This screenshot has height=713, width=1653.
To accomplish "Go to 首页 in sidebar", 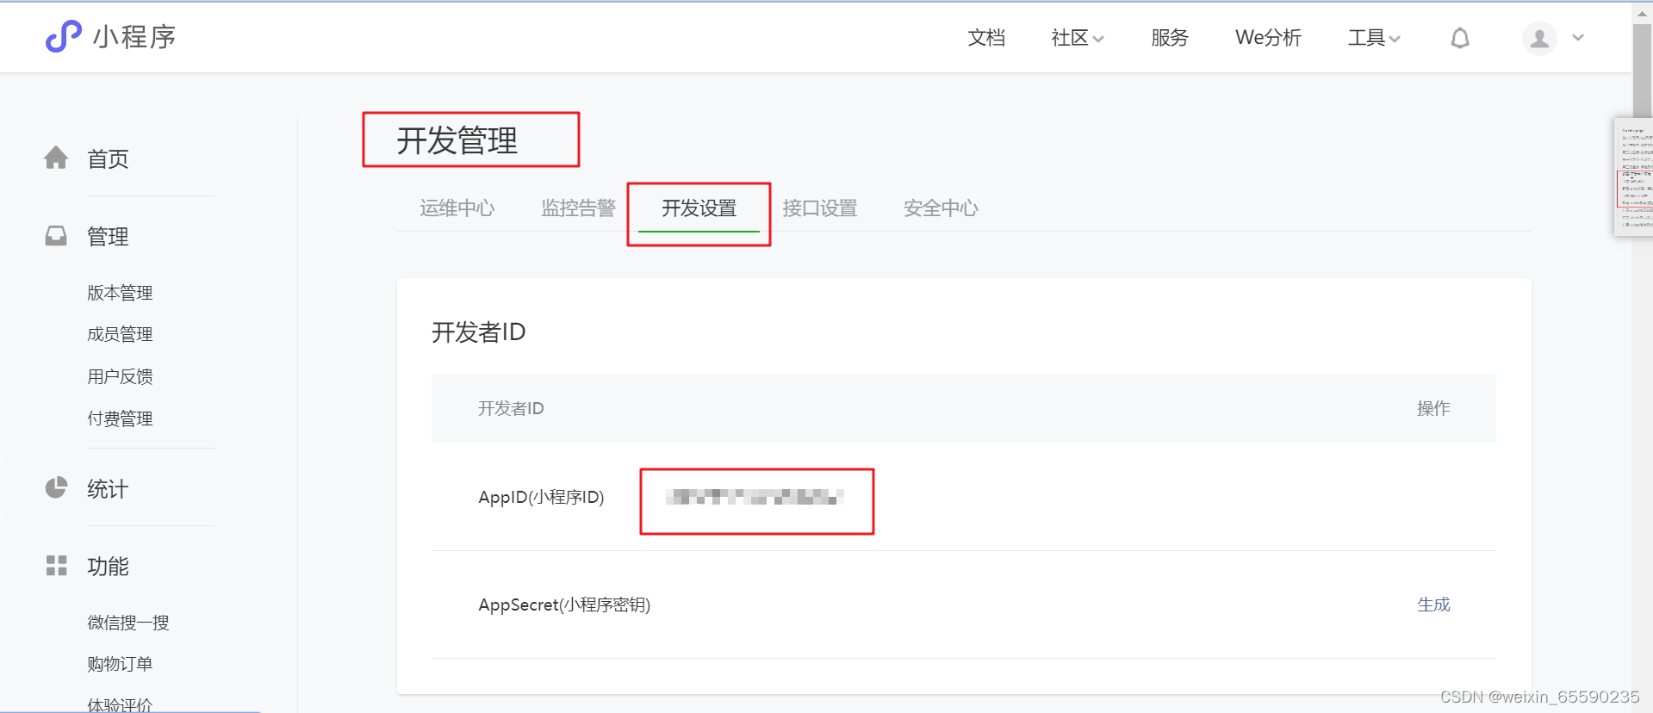I will coord(108,159).
